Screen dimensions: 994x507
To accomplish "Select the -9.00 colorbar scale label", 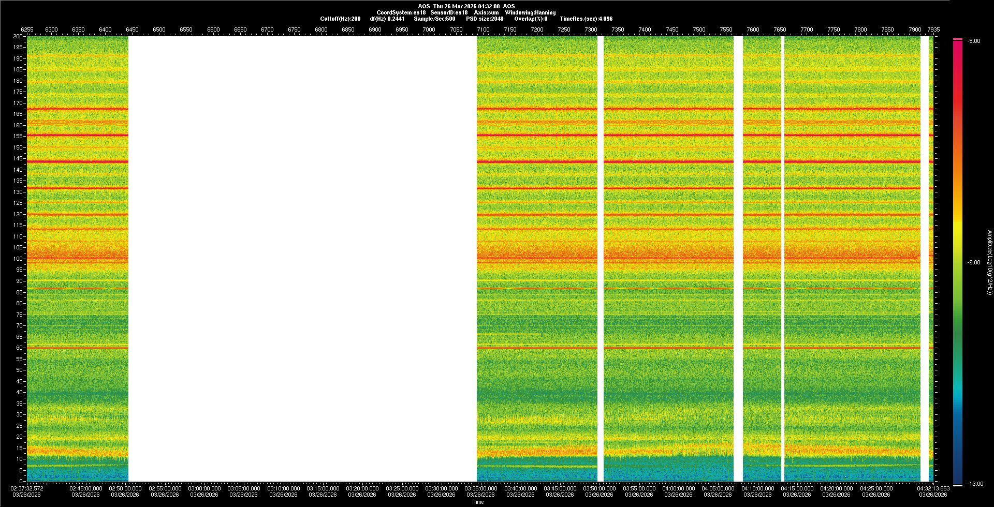I will point(973,263).
